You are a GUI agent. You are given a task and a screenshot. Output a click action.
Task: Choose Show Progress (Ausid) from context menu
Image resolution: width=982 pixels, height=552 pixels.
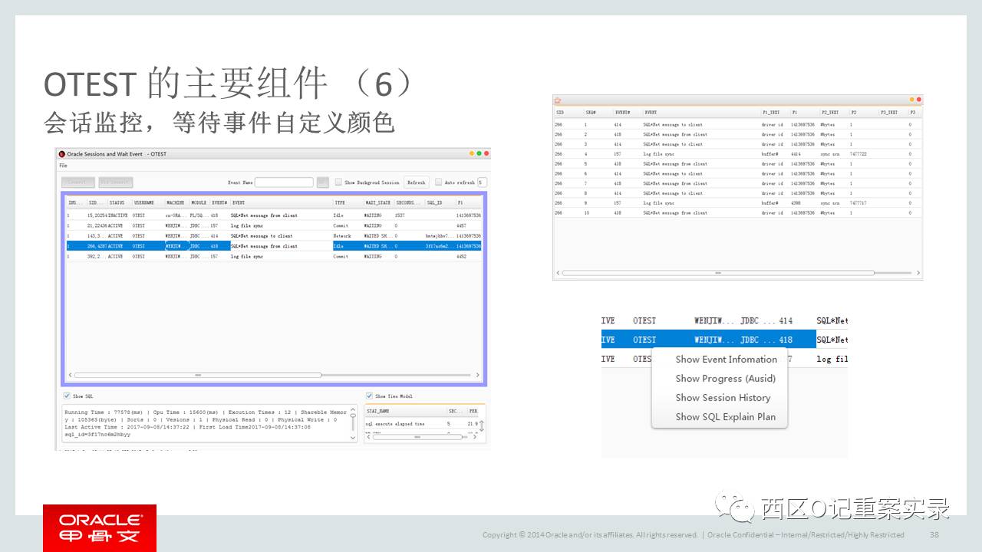coord(725,378)
